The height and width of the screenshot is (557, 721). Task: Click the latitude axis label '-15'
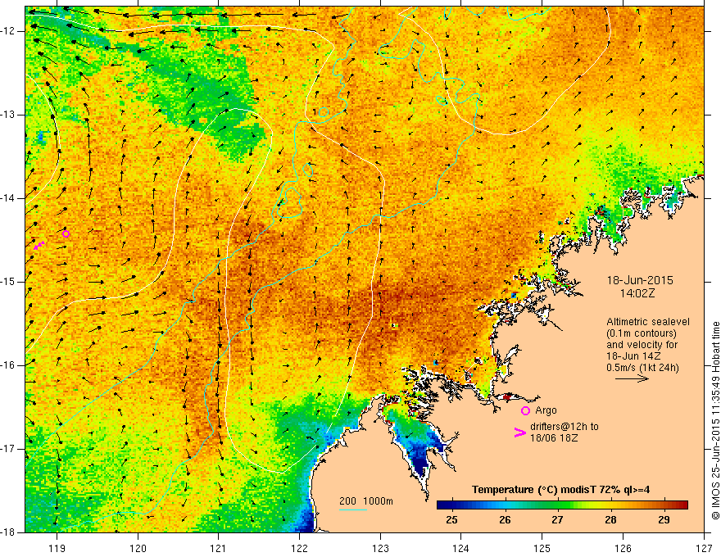tap(8, 282)
